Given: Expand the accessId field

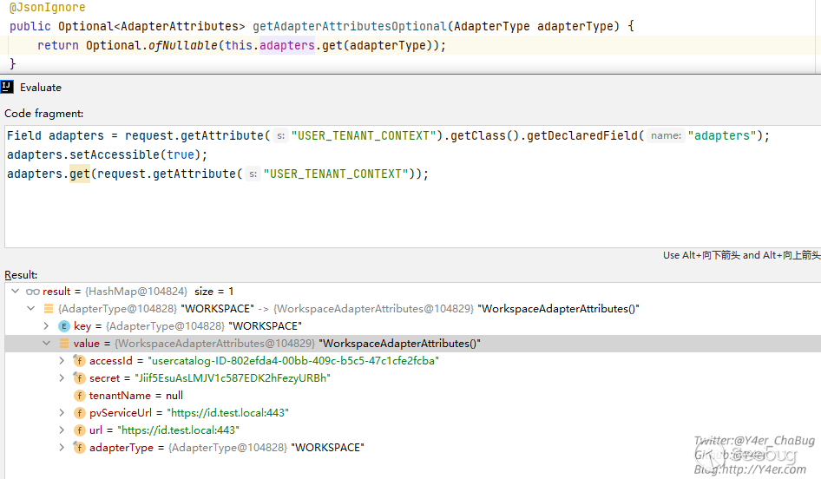Looking at the screenshot, I should pyautogui.click(x=62, y=360).
